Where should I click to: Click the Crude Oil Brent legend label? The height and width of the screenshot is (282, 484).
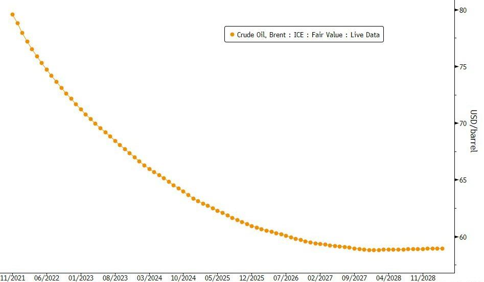[x=308, y=35]
